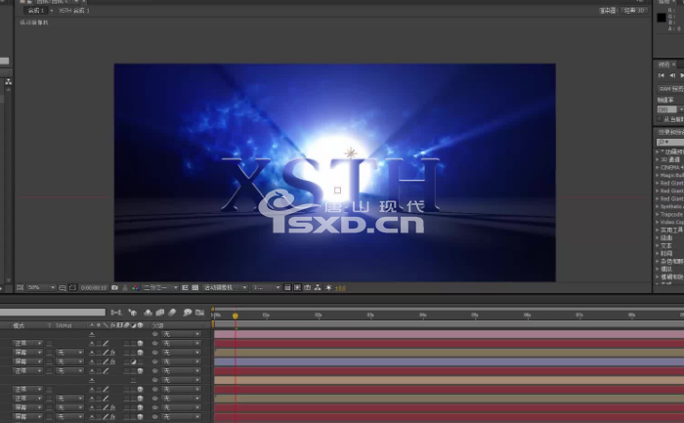Viewport: 684px width, 423px height.
Task: Open the 二分之一 resolution dropdown
Action: [160, 288]
